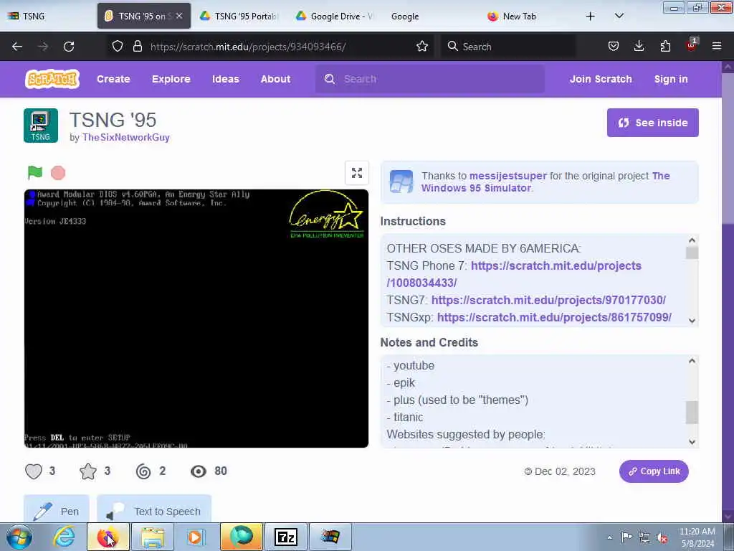Viewport: 734px width, 551px height.
Task: Open Windows Explorer folder from taskbar
Action: pyautogui.click(x=153, y=537)
